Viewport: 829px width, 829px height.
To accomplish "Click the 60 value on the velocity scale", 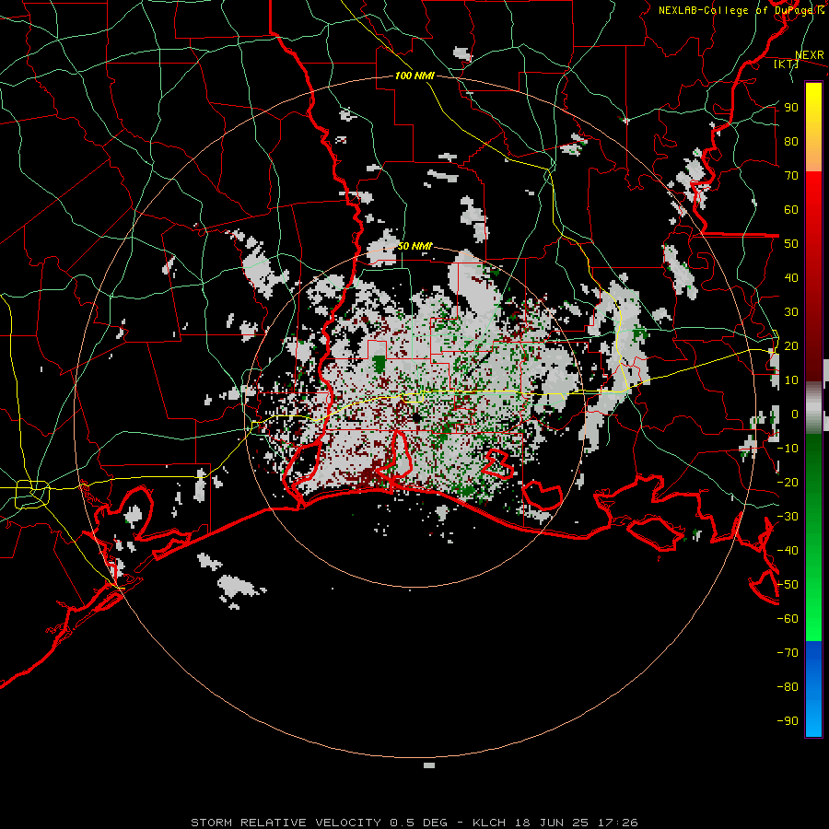I will point(791,210).
